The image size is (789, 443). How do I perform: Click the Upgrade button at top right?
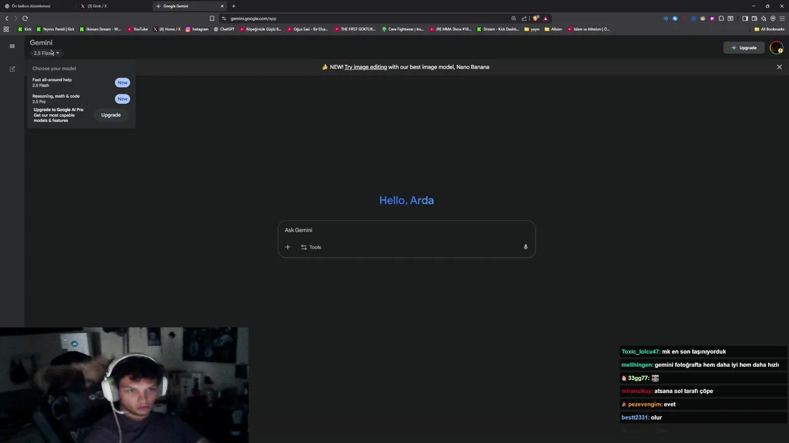[x=744, y=47]
